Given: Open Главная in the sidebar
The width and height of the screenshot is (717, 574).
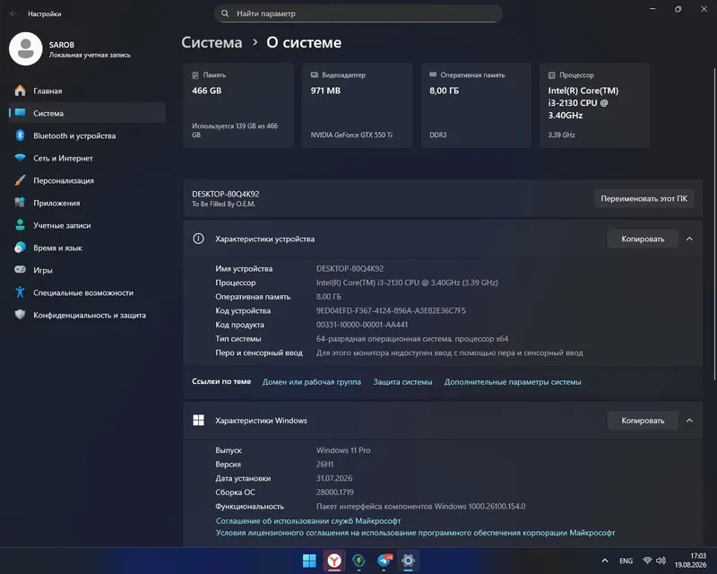Looking at the screenshot, I should tap(87, 91).
